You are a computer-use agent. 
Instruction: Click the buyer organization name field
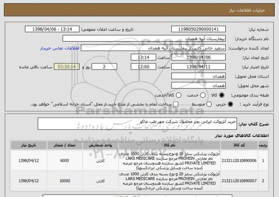(144, 39)
